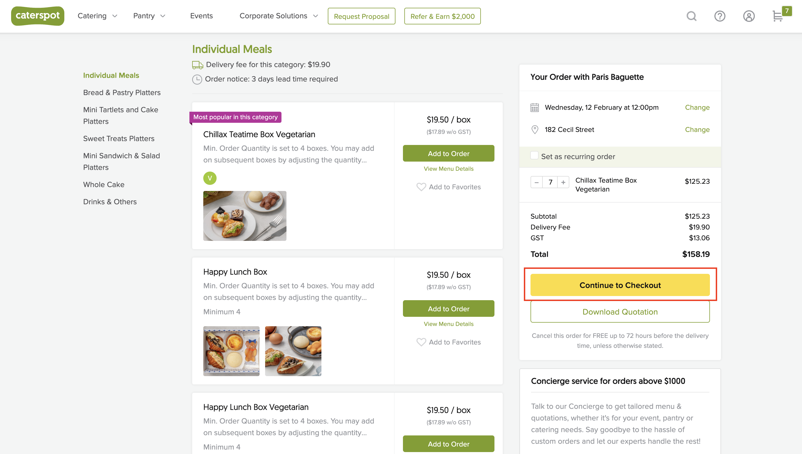The width and height of the screenshot is (802, 454).
Task: Expand the Corporate Solutions dropdown
Action: (278, 16)
